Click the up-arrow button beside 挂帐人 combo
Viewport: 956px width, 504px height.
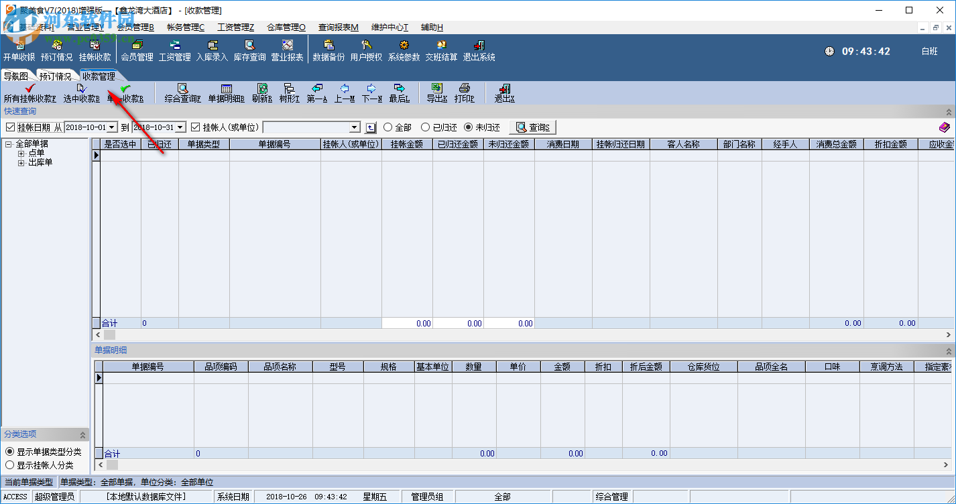pos(371,127)
